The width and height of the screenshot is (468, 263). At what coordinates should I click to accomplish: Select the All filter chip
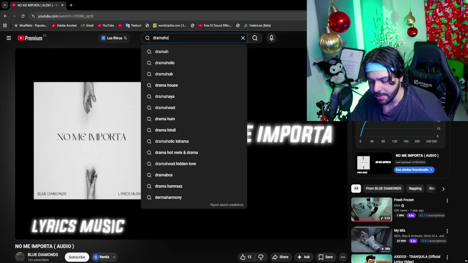[x=356, y=188]
